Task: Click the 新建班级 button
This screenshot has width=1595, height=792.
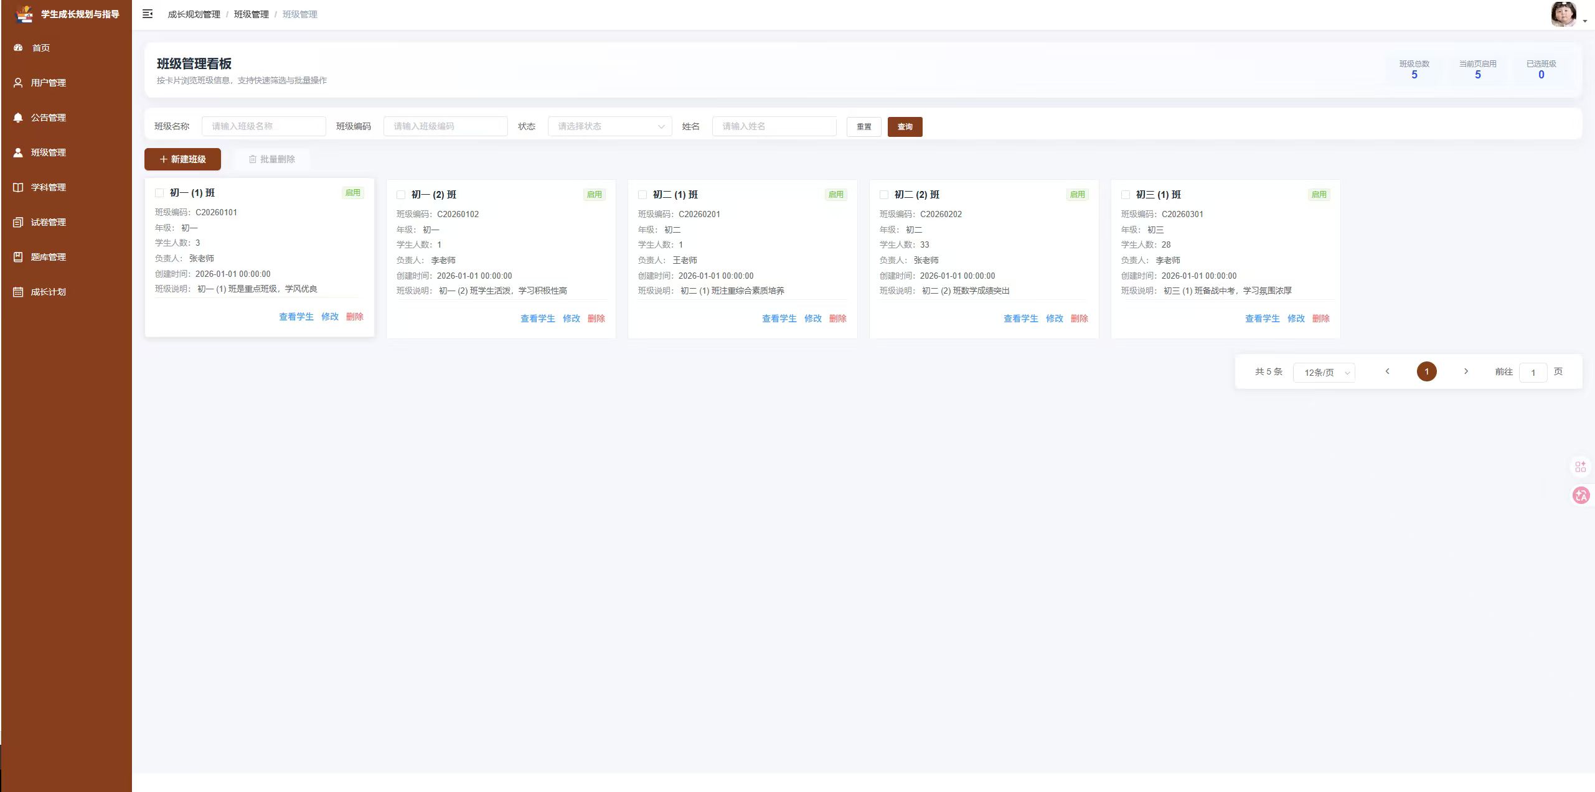Action: pos(182,159)
